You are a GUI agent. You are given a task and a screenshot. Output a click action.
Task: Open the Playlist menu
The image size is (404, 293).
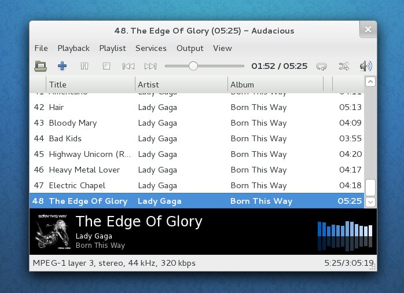click(113, 48)
